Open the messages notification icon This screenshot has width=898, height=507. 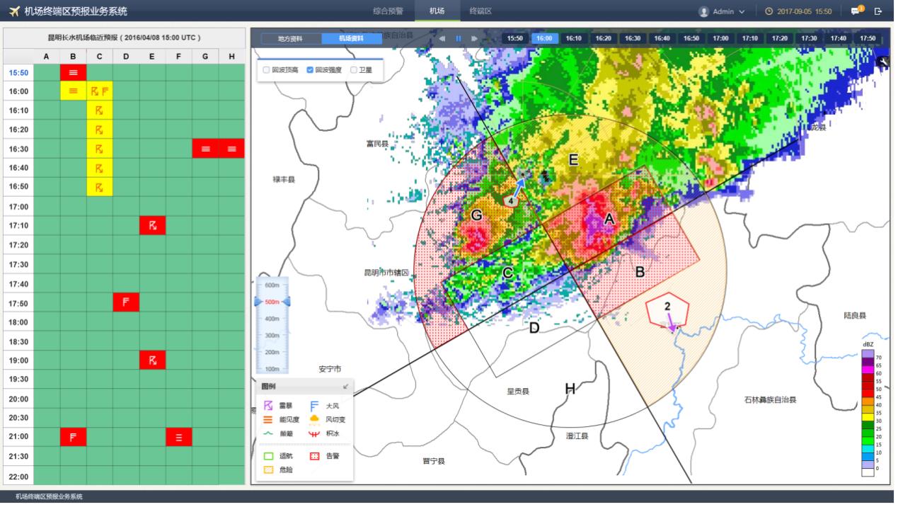point(856,11)
